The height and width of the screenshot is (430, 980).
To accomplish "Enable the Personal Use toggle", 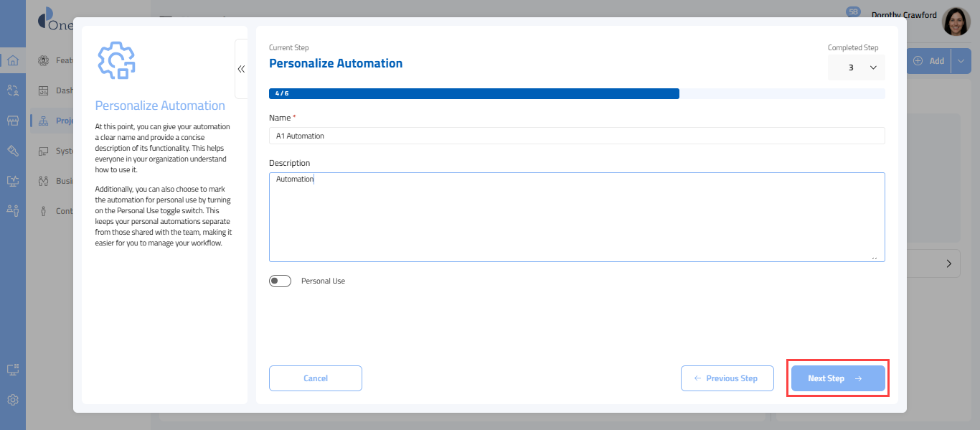I will point(281,281).
